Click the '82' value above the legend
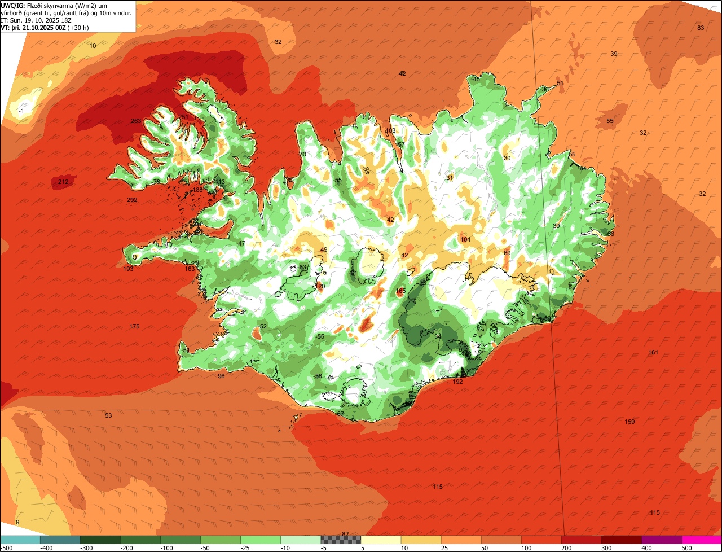The image size is (722, 552). tap(345, 533)
